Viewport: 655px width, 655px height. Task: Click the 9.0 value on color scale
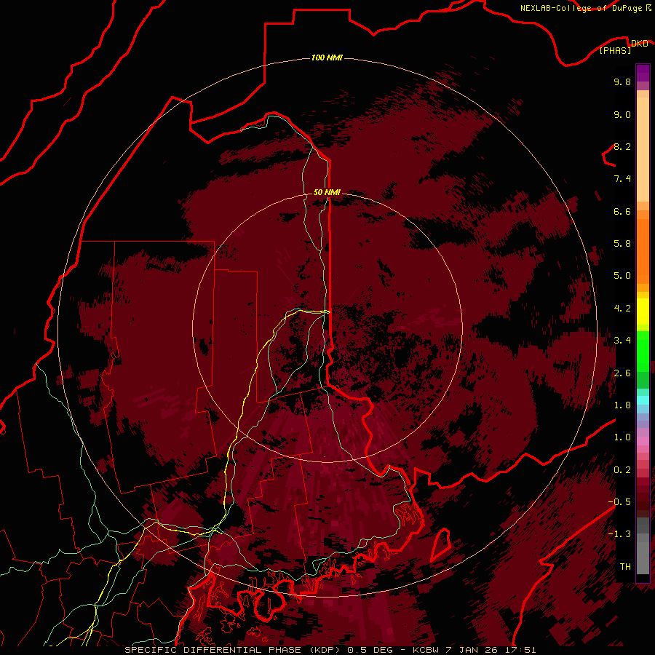622,114
